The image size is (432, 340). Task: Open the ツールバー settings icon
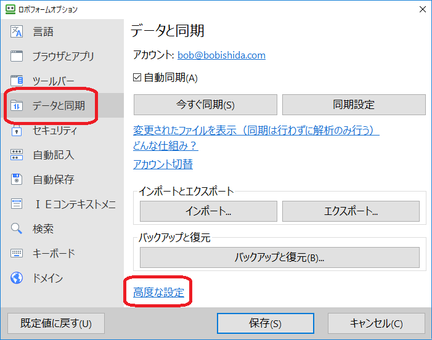point(17,81)
